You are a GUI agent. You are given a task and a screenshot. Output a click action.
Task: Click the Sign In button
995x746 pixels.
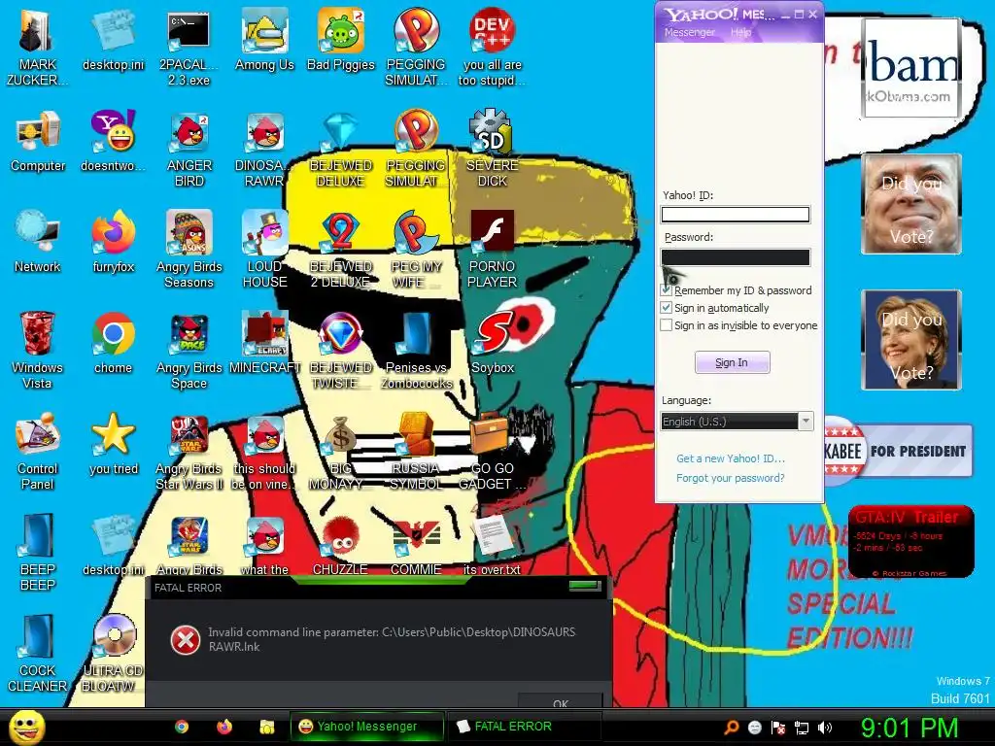pyautogui.click(x=733, y=362)
